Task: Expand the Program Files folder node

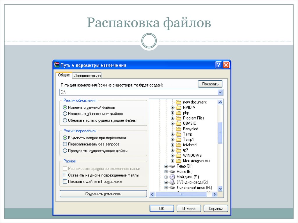Action: pyautogui.click(x=172, y=118)
